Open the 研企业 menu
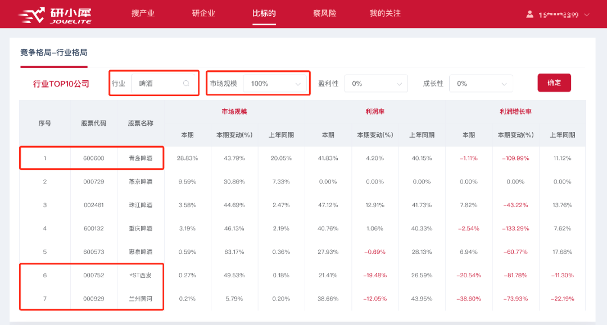The width and height of the screenshot is (607, 325). click(x=203, y=13)
